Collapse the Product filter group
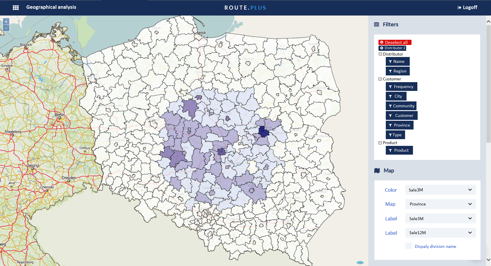 point(380,143)
